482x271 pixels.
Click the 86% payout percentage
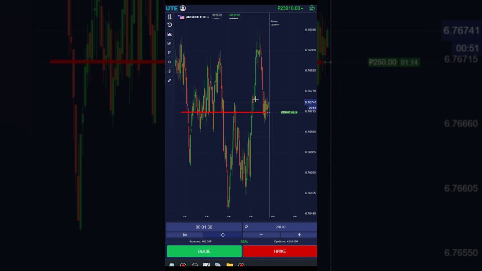tap(244, 242)
